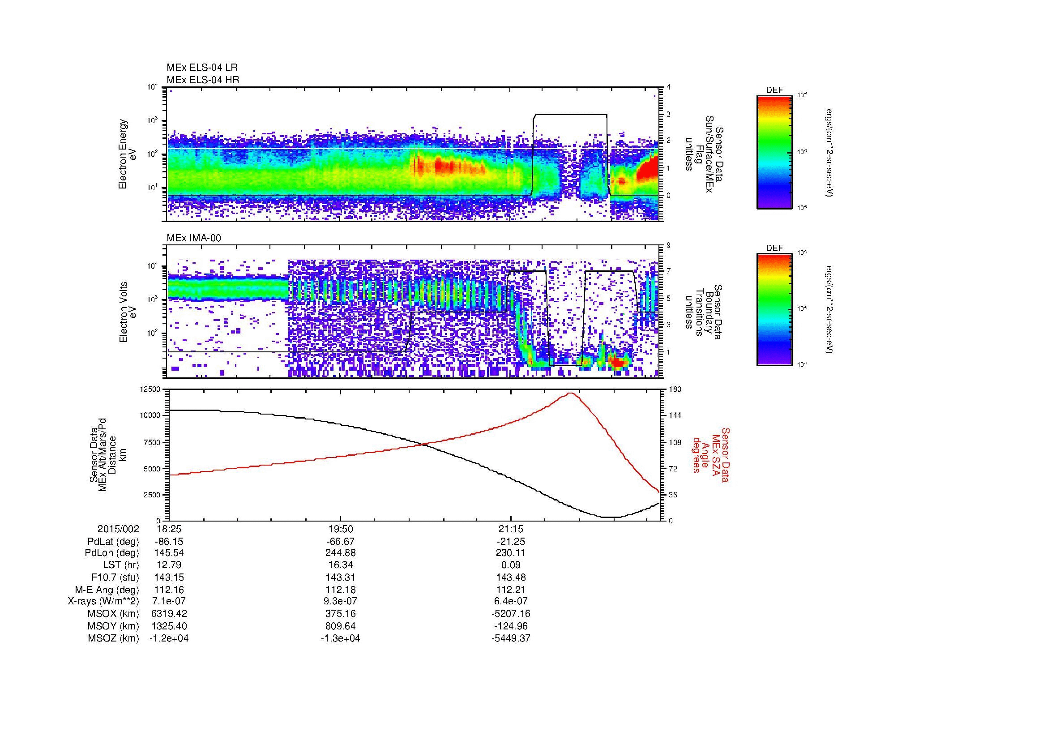The width and height of the screenshot is (1047, 740).
Task: Click the 180 SZA axis tick
Action: (674, 389)
